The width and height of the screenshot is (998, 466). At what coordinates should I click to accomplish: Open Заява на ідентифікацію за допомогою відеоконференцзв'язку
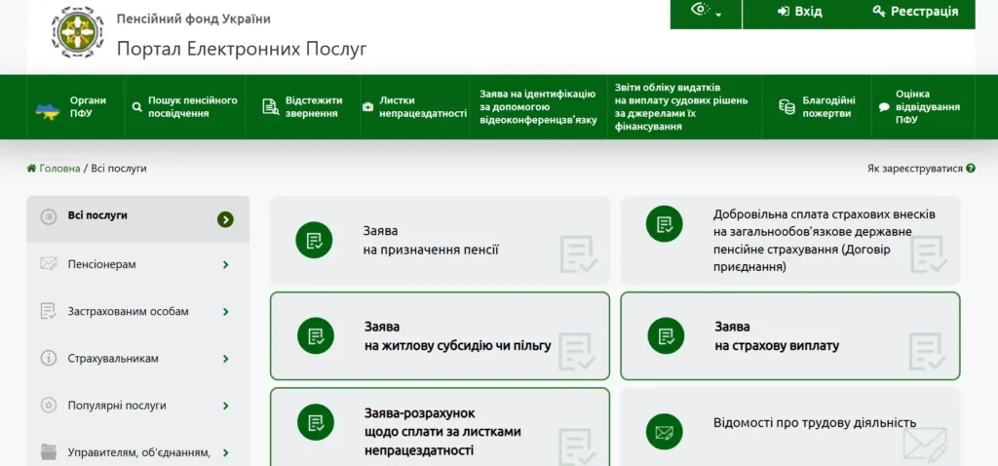pyautogui.click(x=538, y=107)
